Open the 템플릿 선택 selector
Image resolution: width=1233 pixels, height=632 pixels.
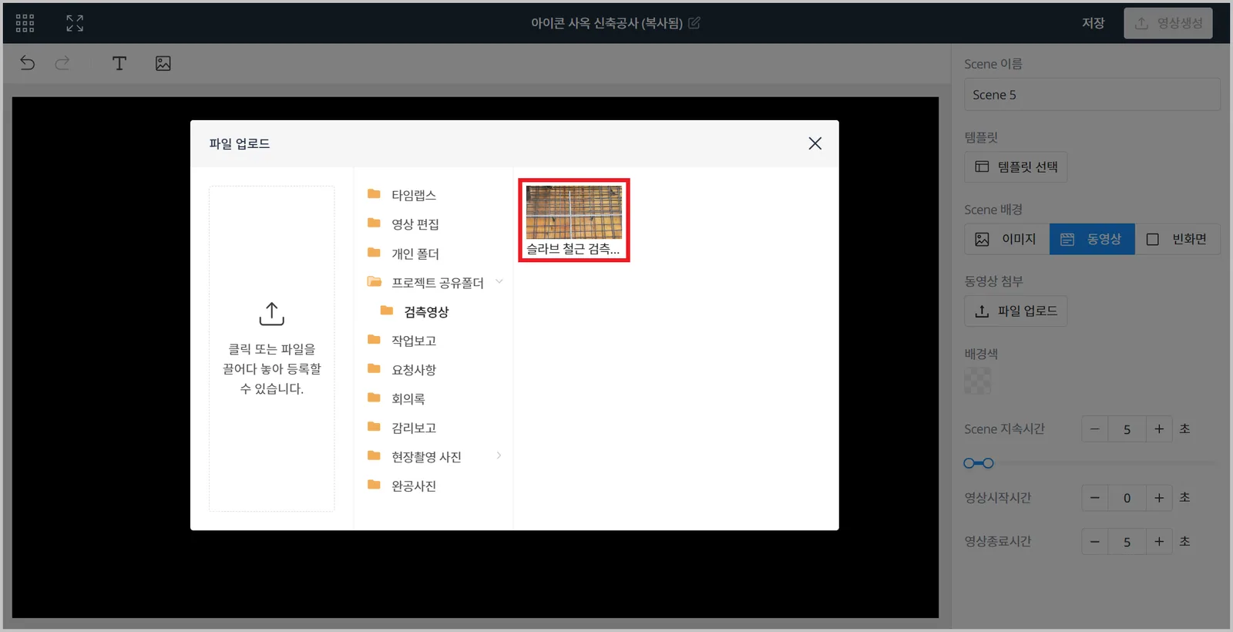point(1016,166)
